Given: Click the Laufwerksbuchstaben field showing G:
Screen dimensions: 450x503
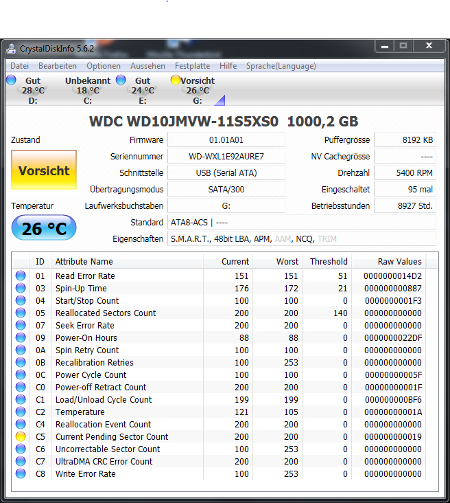Looking at the screenshot, I should click(226, 205).
